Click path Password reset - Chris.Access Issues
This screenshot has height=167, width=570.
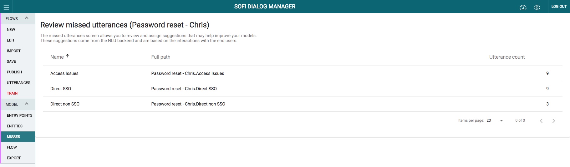pos(188,73)
